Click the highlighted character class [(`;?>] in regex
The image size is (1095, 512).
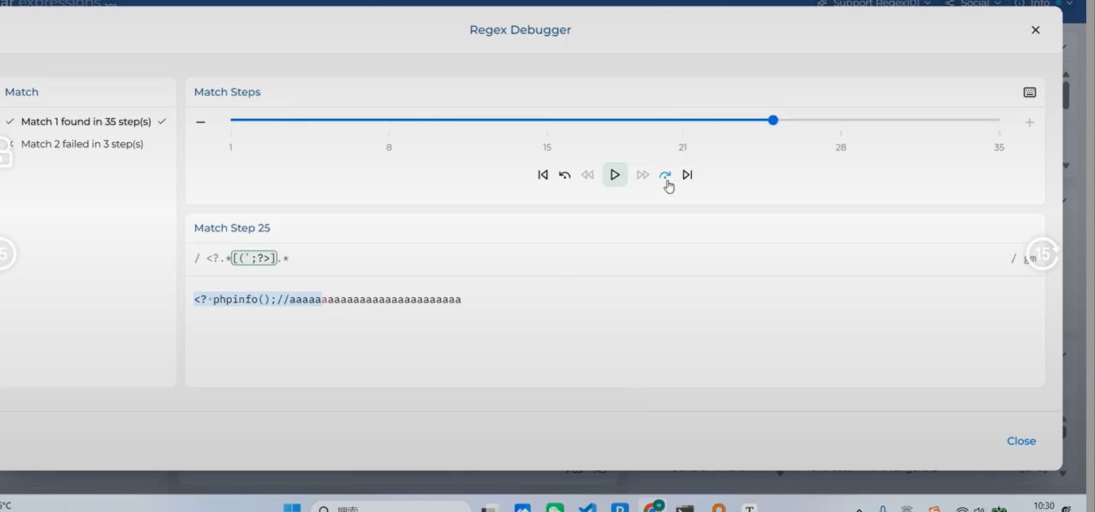(x=254, y=258)
